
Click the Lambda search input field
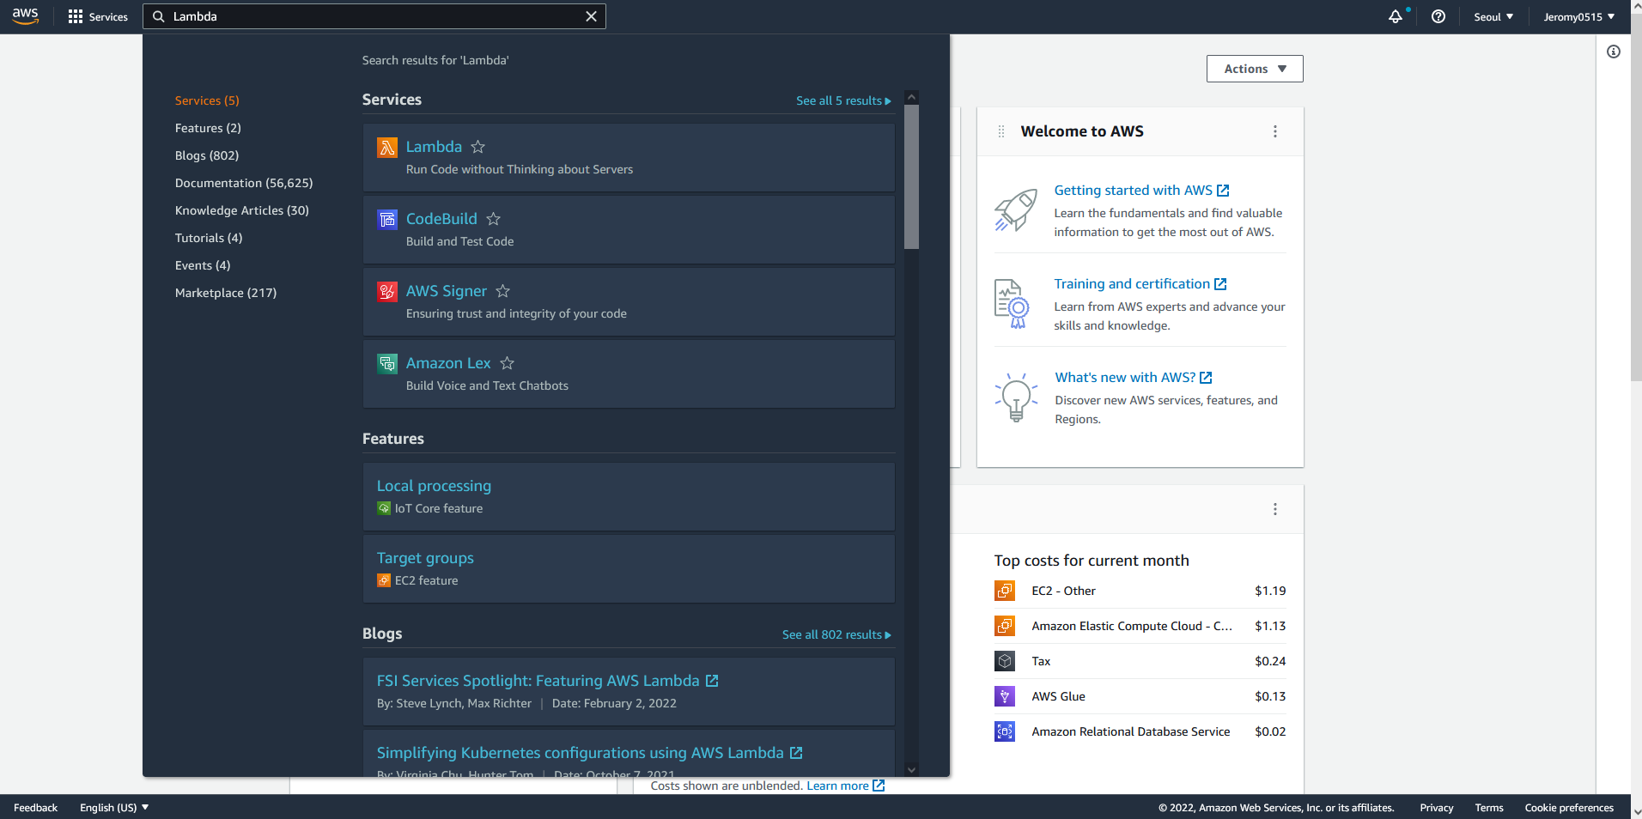374,16
